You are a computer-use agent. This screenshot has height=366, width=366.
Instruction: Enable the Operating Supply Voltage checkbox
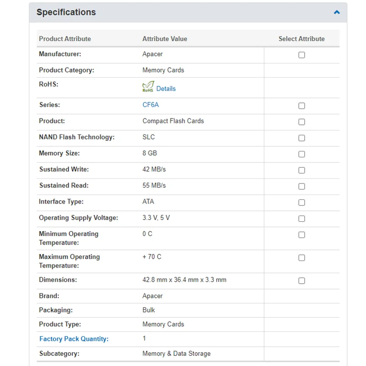click(x=301, y=219)
